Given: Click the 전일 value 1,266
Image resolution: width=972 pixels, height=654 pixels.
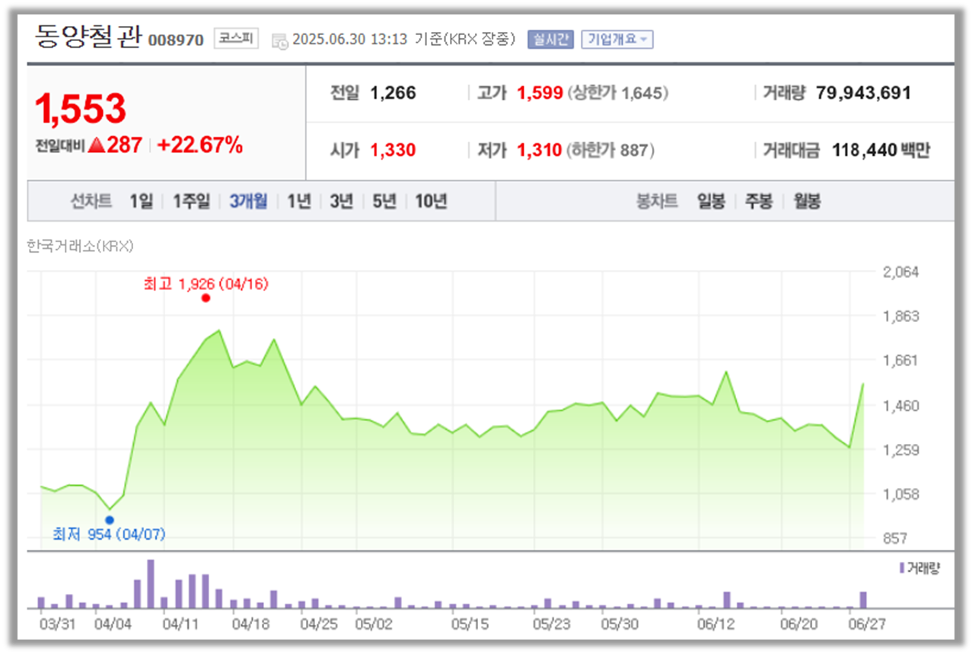Looking at the screenshot, I should click(x=393, y=93).
